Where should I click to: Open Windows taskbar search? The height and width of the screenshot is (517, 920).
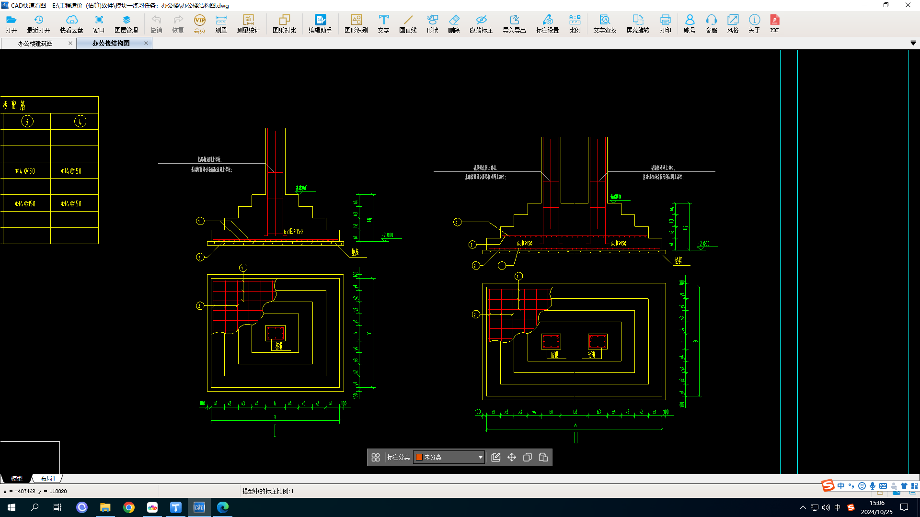pos(34,507)
